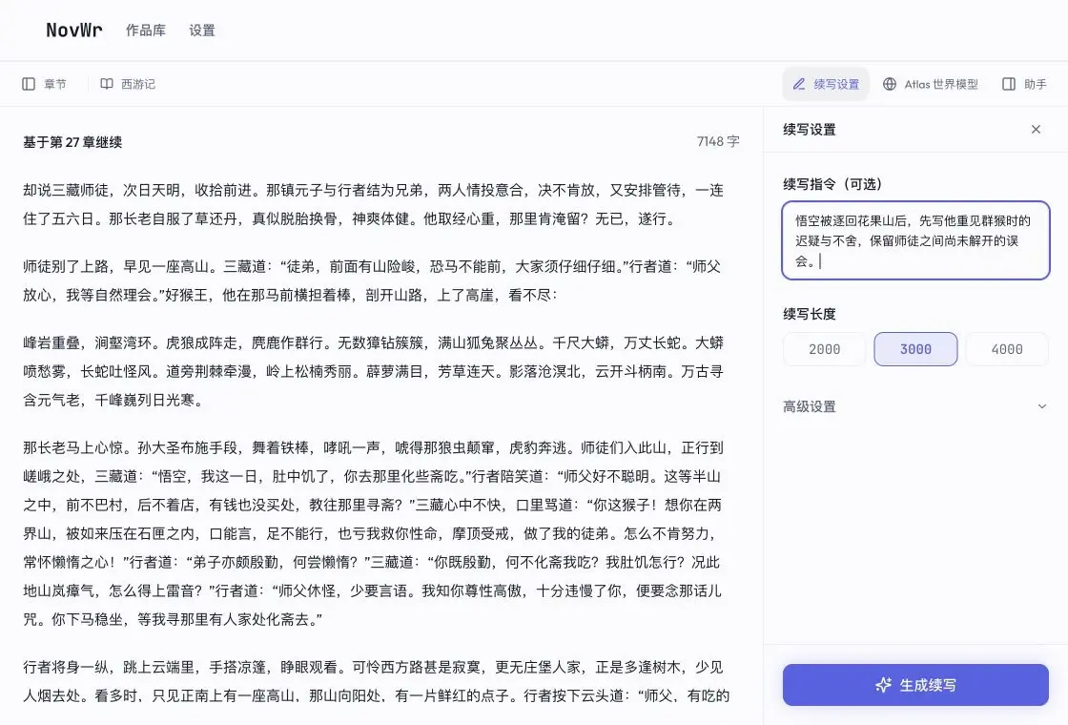The width and height of the screenshot is (1068, 725).
Task: Click paragraph starting 却说三藏师徒
Action: click(373, 204)
